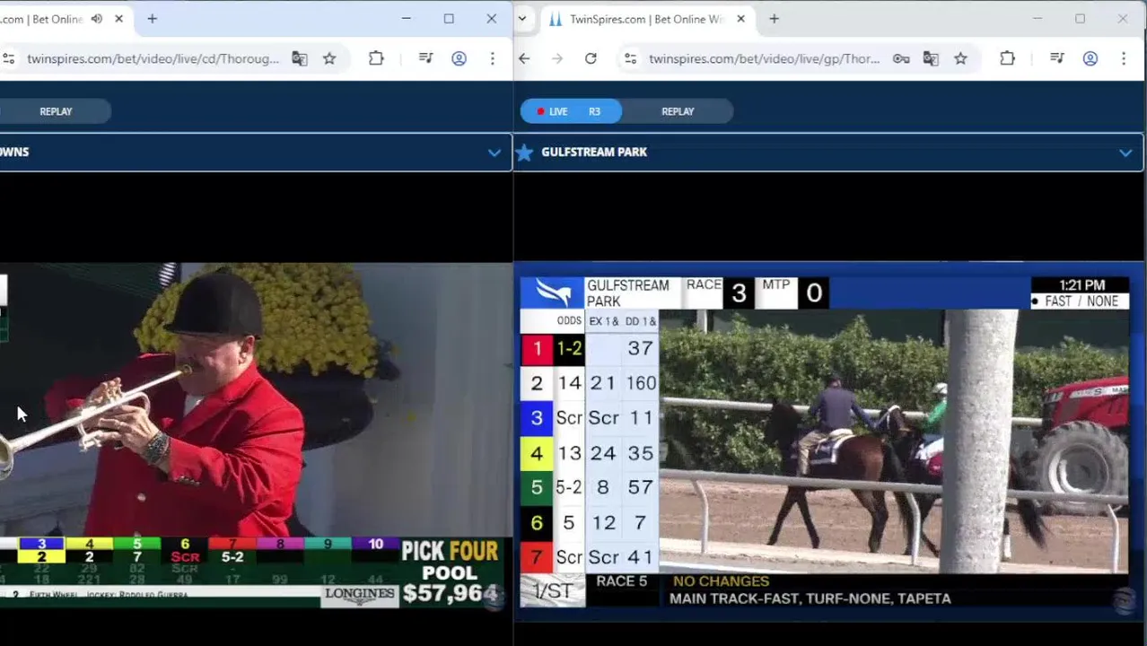Expand the Gulfstream Park track dropdown
The image size is (1147, 646).
coord(1125,153)
